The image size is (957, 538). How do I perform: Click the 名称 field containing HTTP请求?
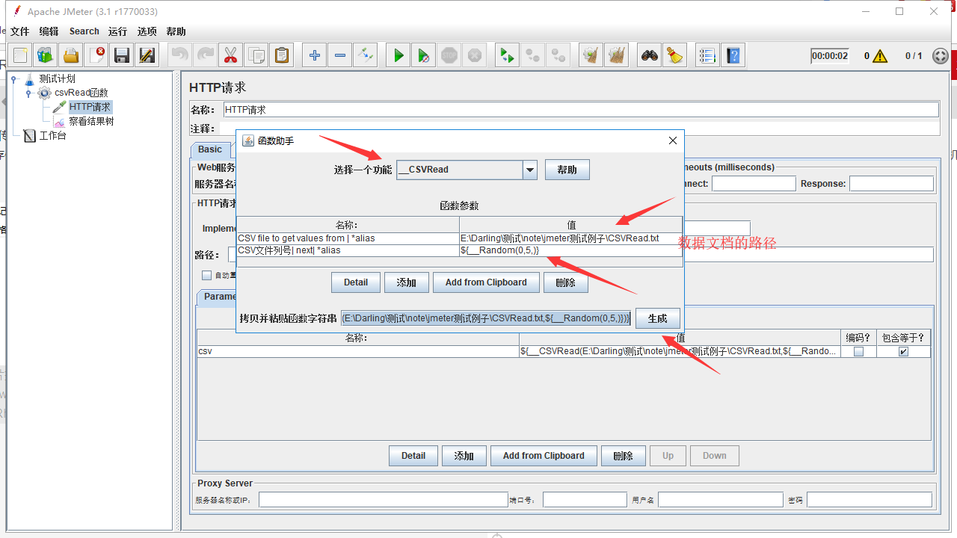tap(581, 110)
